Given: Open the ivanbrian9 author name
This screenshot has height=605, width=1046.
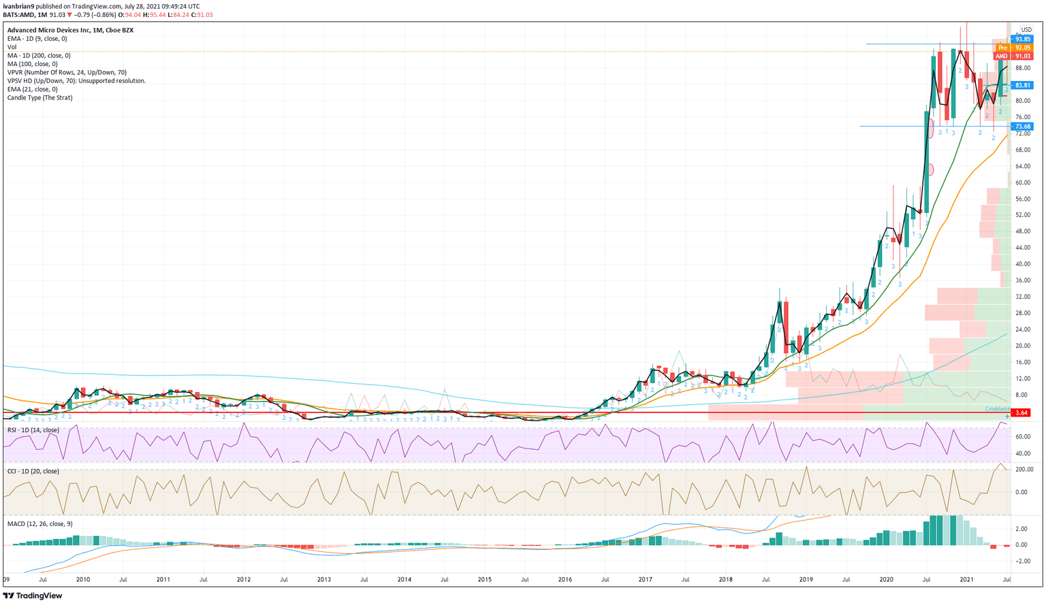Looking at the screenshot, I should (x=20, y=6).
